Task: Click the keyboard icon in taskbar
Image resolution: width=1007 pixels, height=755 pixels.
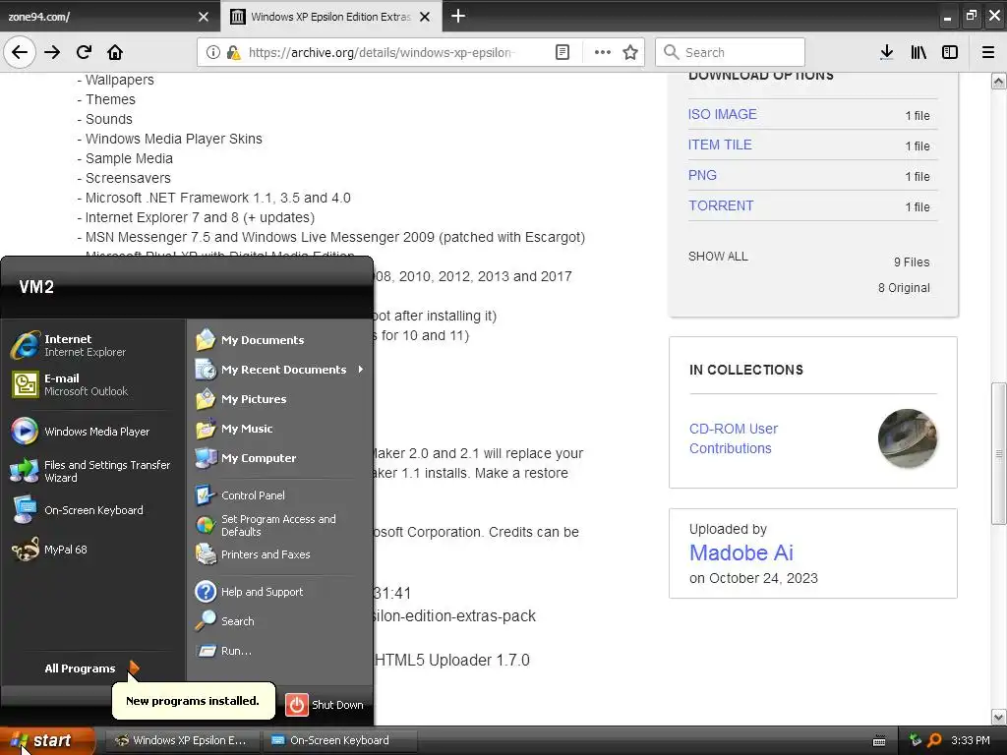Action: pyautogui.click(x=879, y=741)
